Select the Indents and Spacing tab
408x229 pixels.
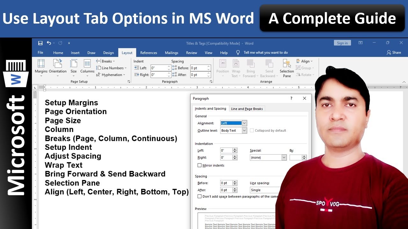pyautogui.click(x=210, y=108)
